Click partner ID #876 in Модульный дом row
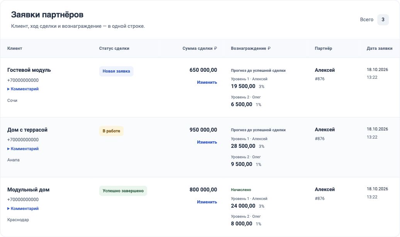Image resolution: width=400 pixels, height=237 pixels. tap(320, 198)
